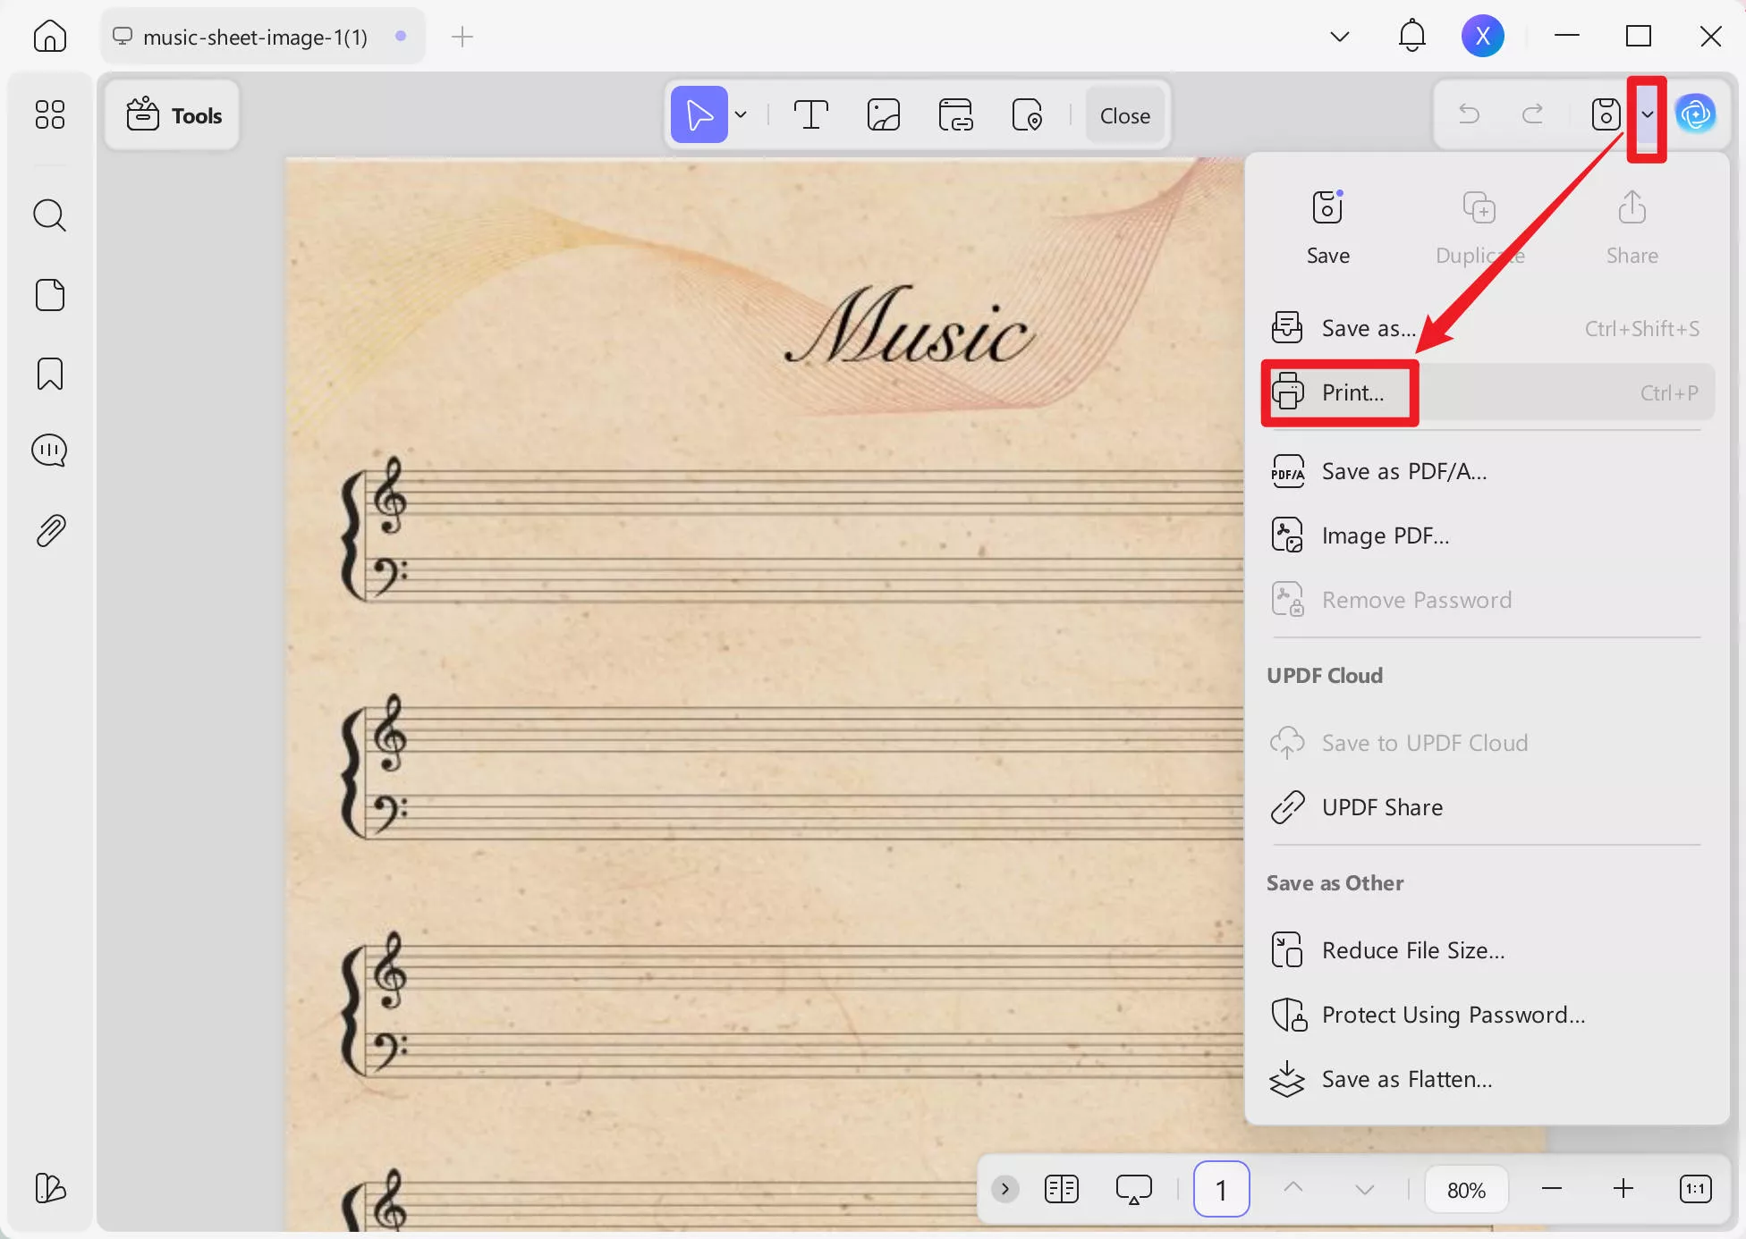The width and height of the screenshot is (1746, 1239).
Task: Choose Reduce File Size from the menu
Action: pyautogui.click(x=1413, y=949)
